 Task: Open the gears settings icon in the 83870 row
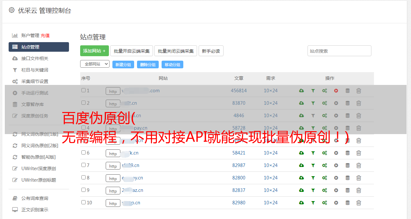324,103
